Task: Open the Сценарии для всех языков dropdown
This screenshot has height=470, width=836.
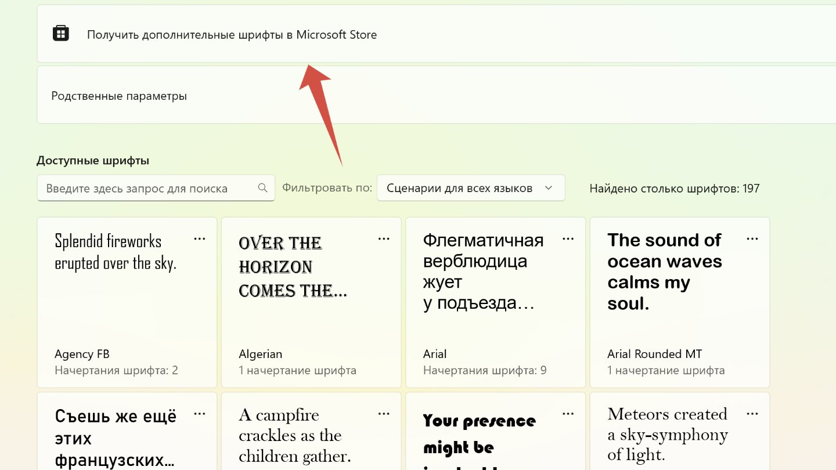Action: click(x=471, y=188)
